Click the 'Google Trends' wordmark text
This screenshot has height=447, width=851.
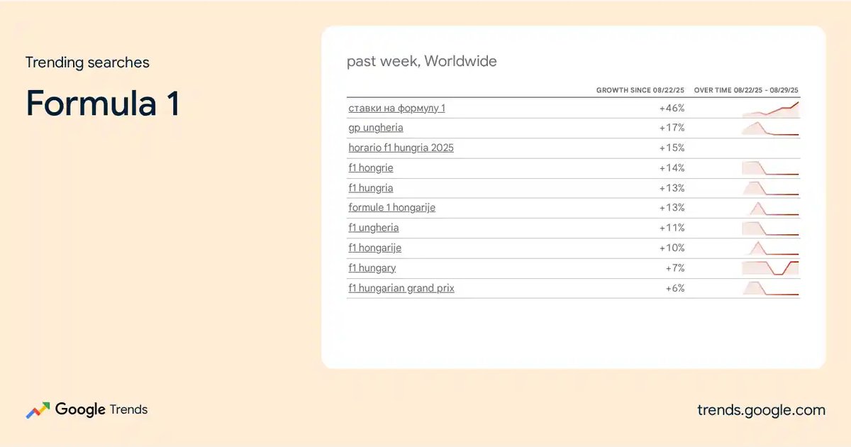click(101, 409)
